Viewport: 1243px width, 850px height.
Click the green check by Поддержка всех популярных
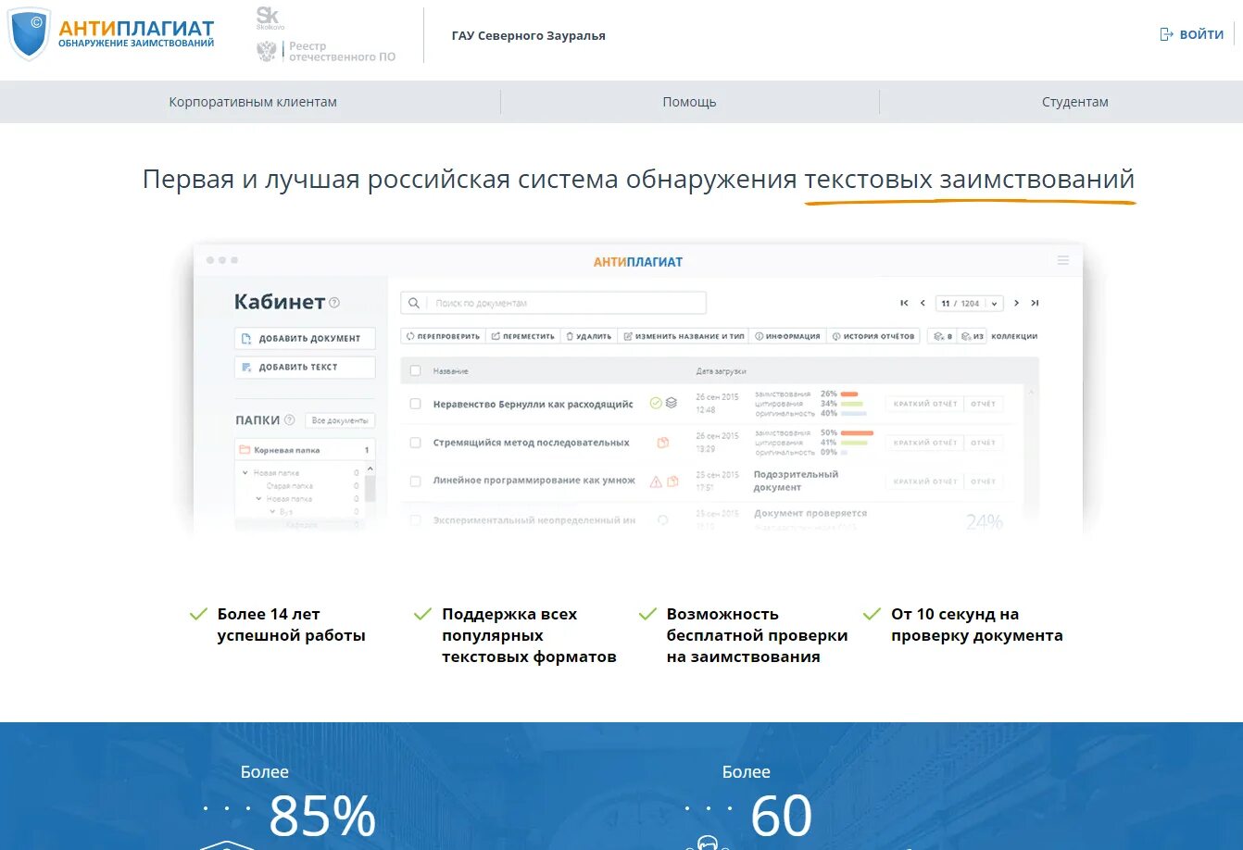click(422, 614)
